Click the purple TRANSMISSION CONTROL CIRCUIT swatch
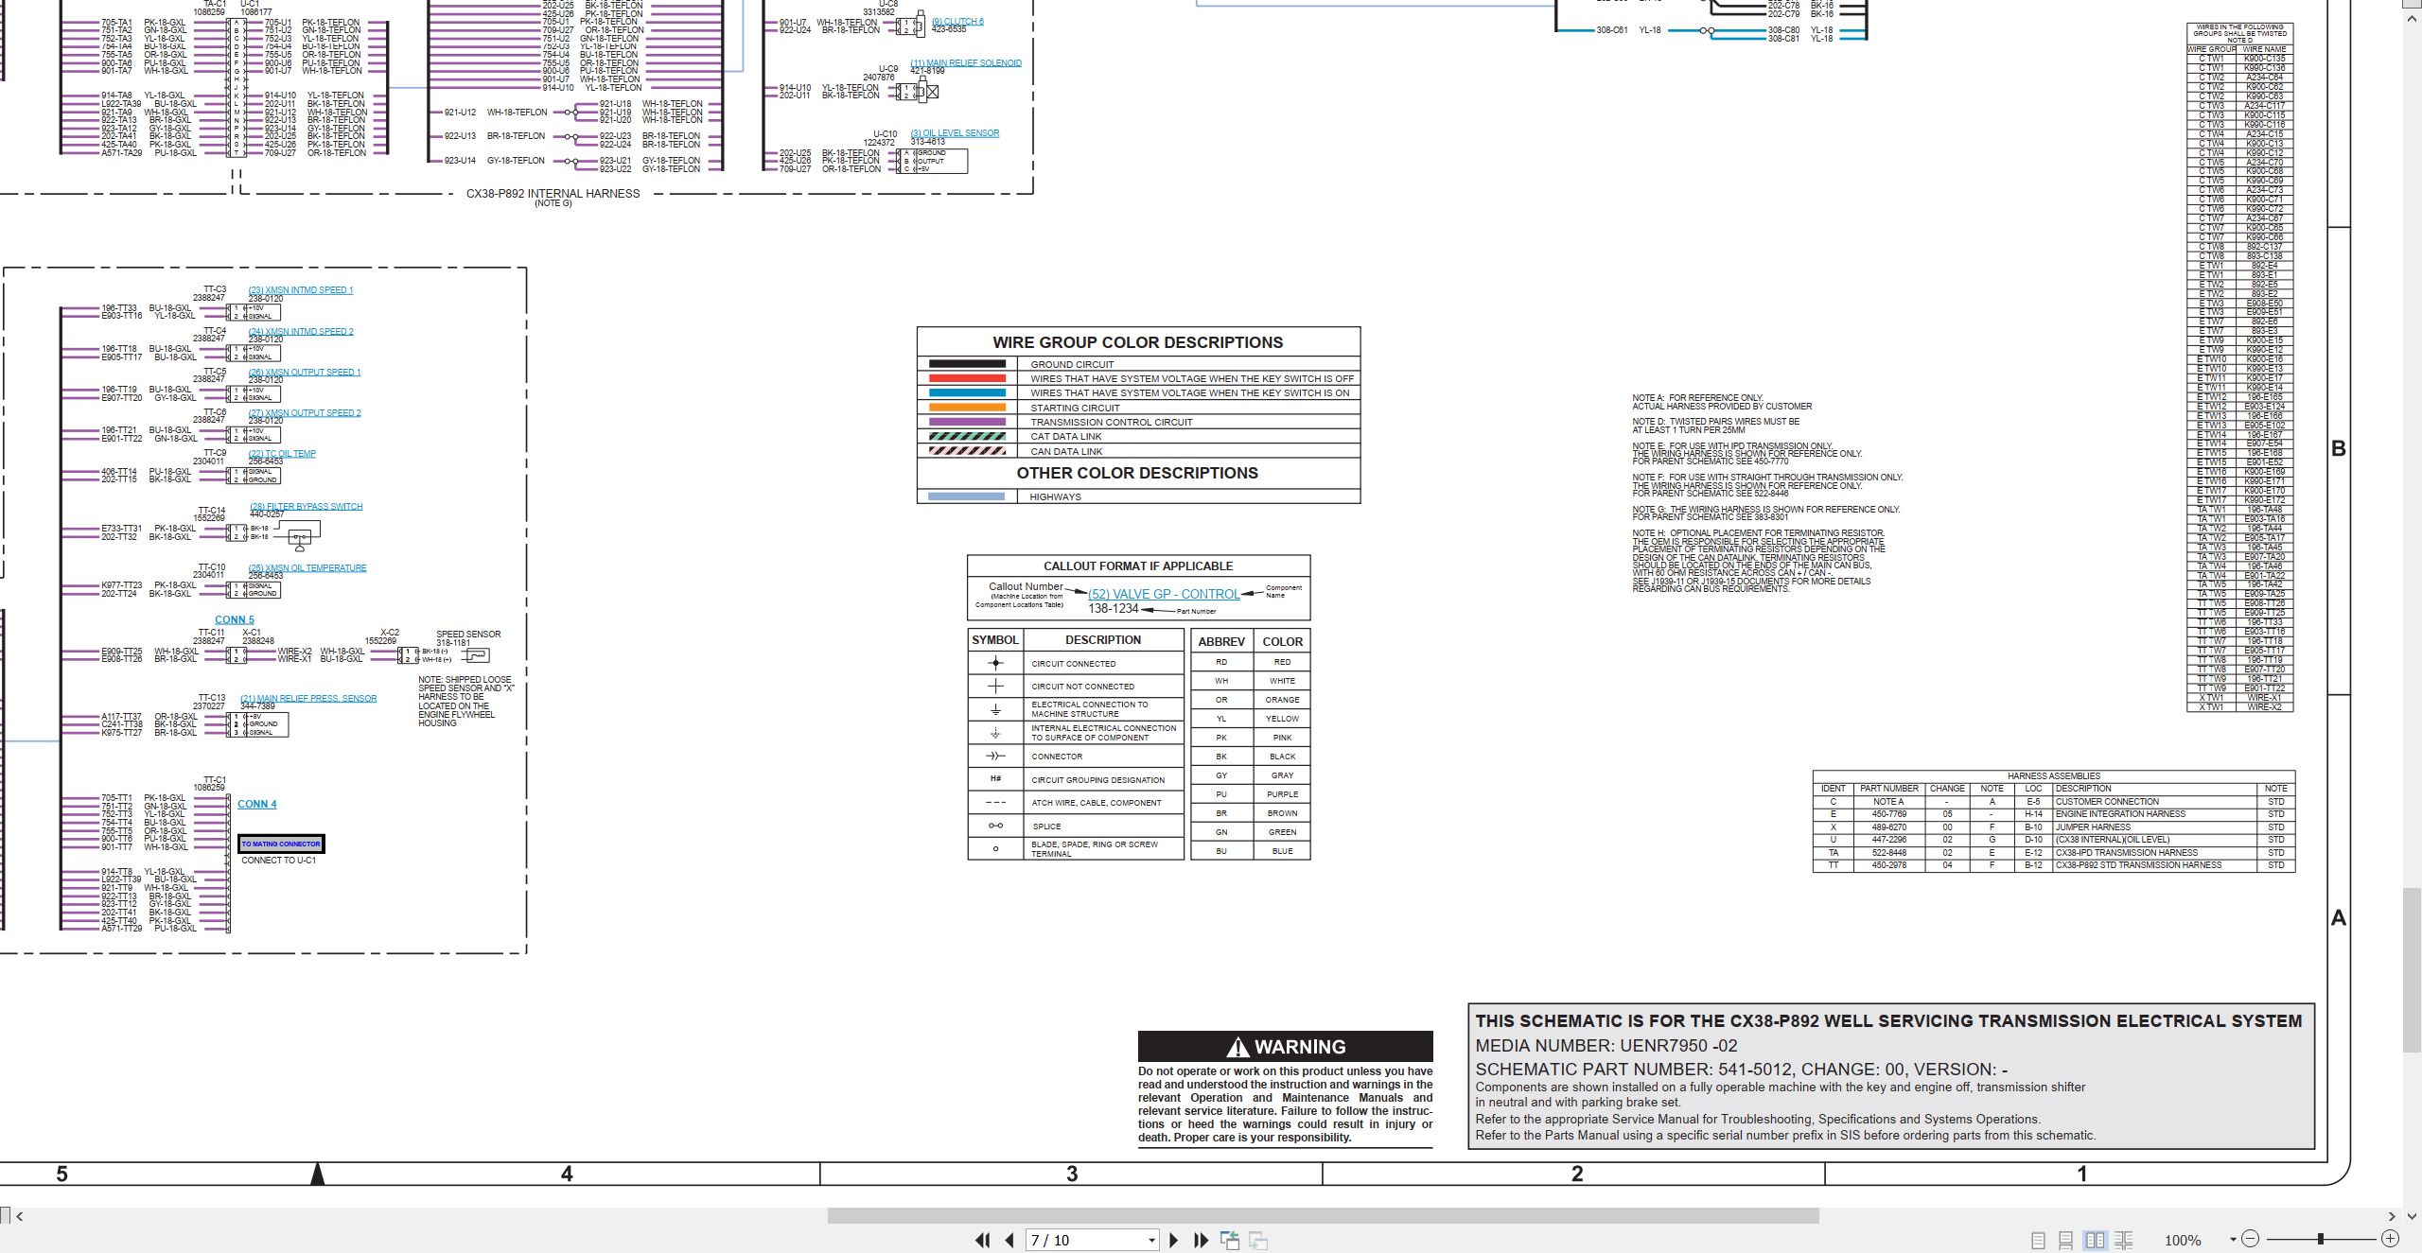 click(x=967, y=422)
